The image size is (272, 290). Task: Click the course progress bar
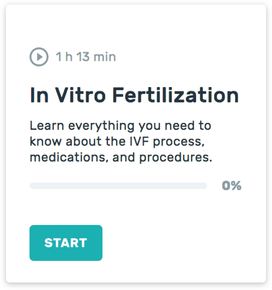pyautogui.click(x=118, y=186)
